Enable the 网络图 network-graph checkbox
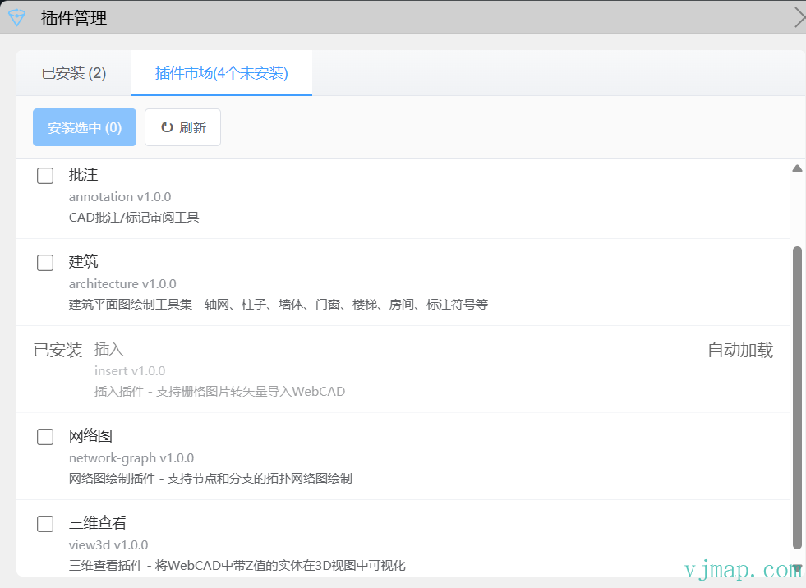806x588 pixels. tap(45, 437)
